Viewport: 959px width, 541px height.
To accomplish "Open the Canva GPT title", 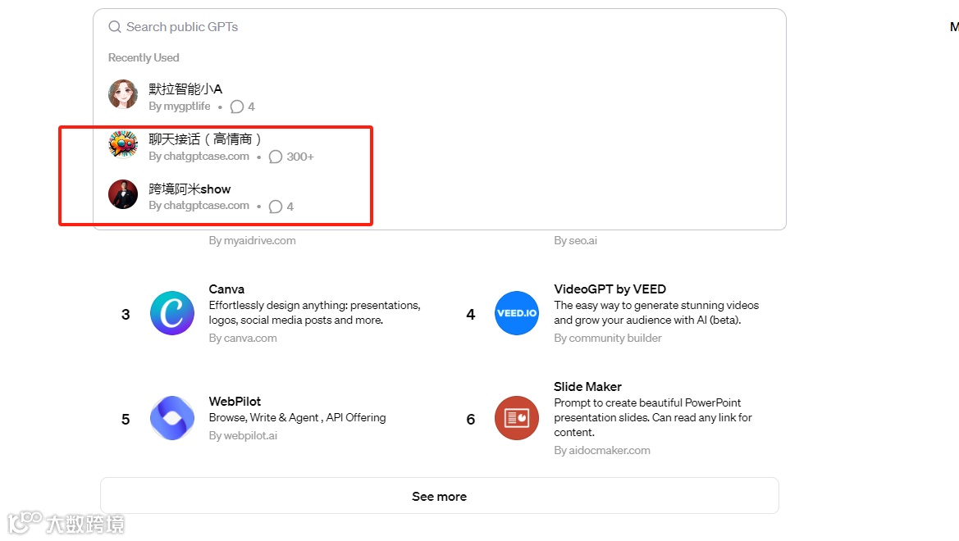I will [226, 289].
